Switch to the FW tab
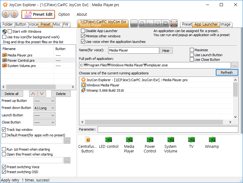 coord(66,24)
